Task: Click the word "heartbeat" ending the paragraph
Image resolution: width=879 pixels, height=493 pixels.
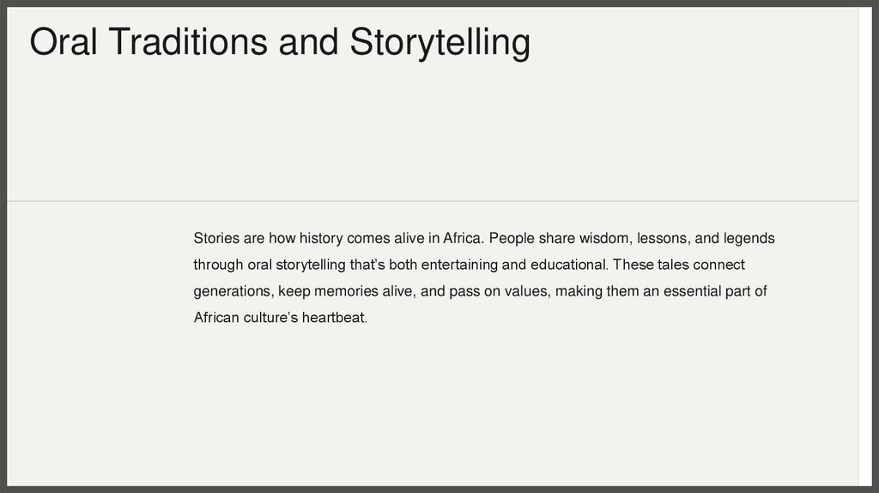Action: [x=333, y=318]
